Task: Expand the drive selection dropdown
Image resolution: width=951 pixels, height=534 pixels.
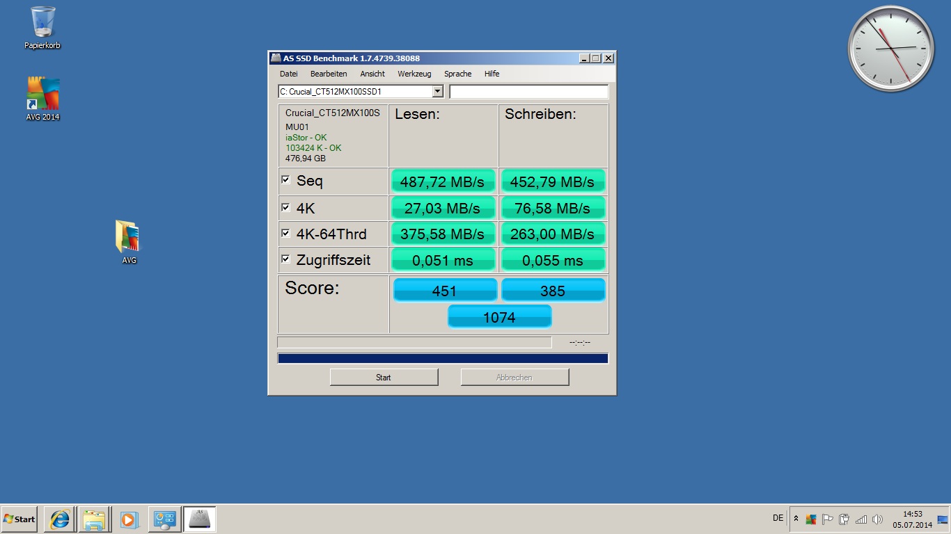Action: pos(437,91)
